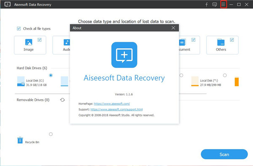
Task: Toggle Check all file types checkbox
Action: 19,29
